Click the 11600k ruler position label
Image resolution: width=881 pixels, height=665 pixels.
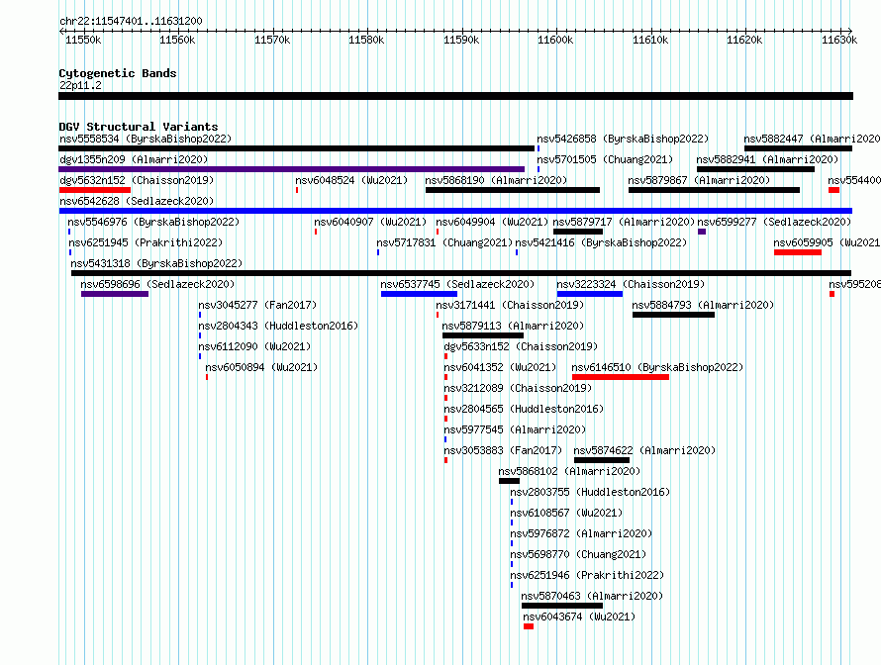555,40
